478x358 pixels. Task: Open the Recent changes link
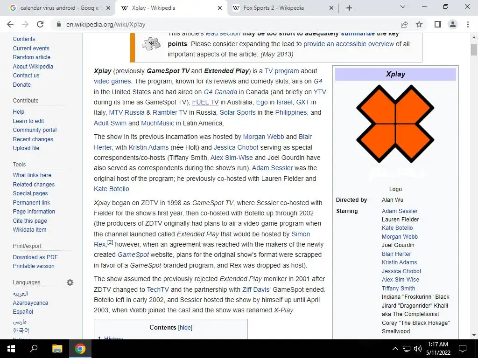[33, 139]
